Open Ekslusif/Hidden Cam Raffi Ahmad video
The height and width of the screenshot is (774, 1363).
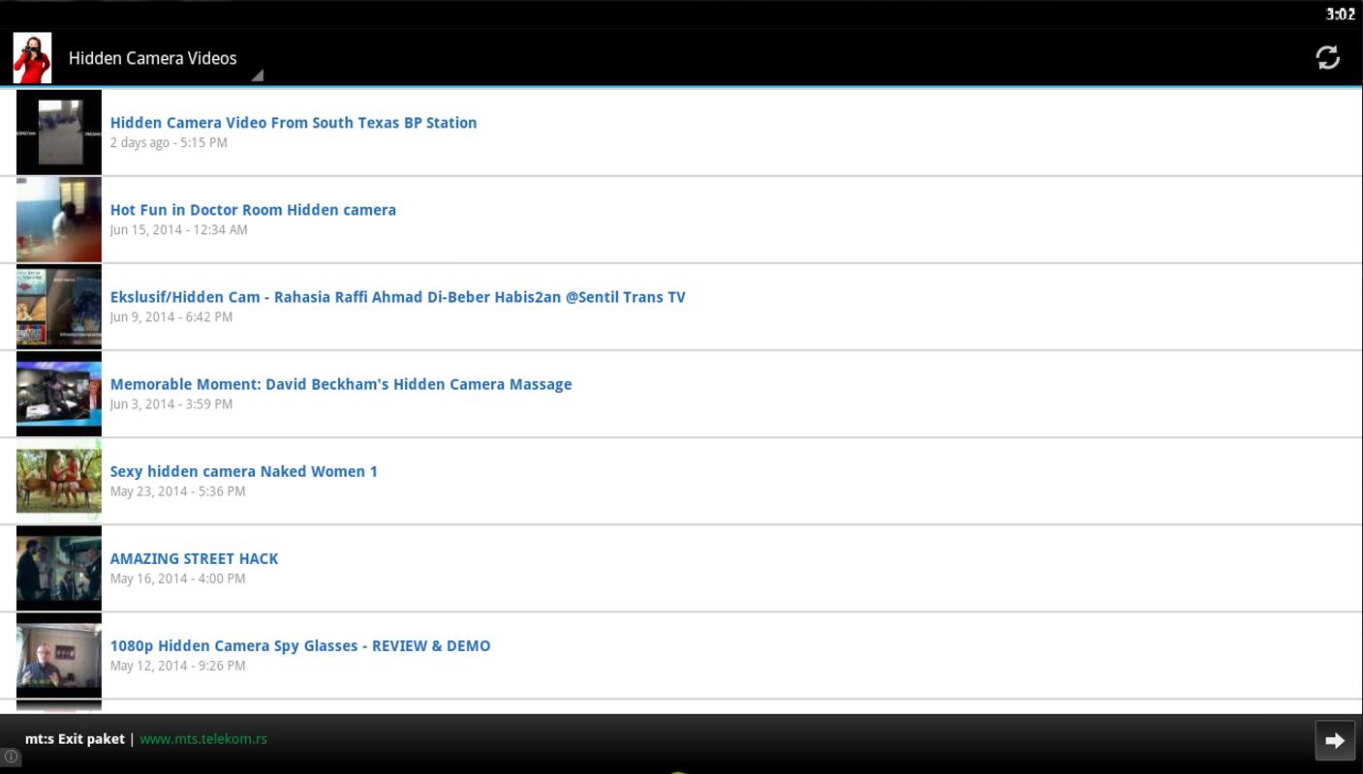coord(397,297)
